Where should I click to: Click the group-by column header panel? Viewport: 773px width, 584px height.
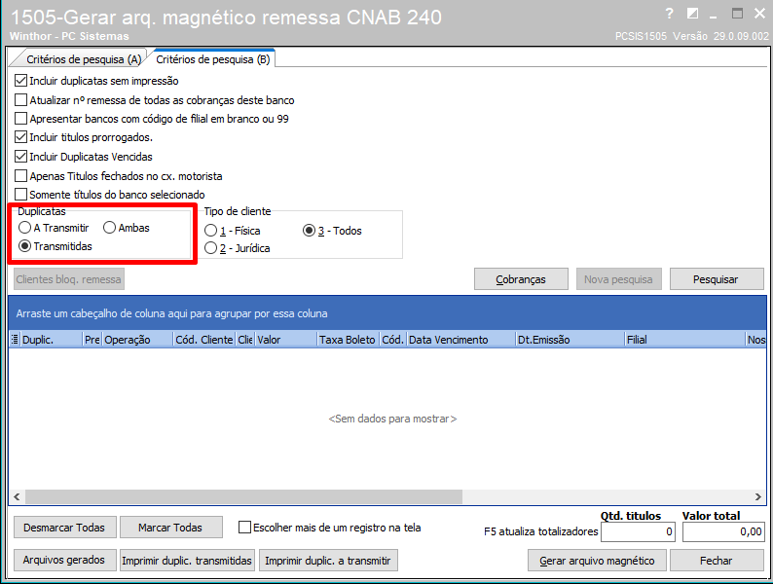(387, 313)
